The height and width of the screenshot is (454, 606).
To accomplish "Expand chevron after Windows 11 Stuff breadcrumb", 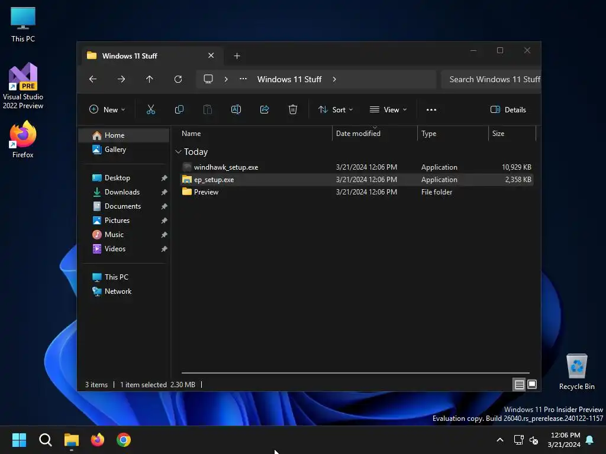I will pos(334,79).
